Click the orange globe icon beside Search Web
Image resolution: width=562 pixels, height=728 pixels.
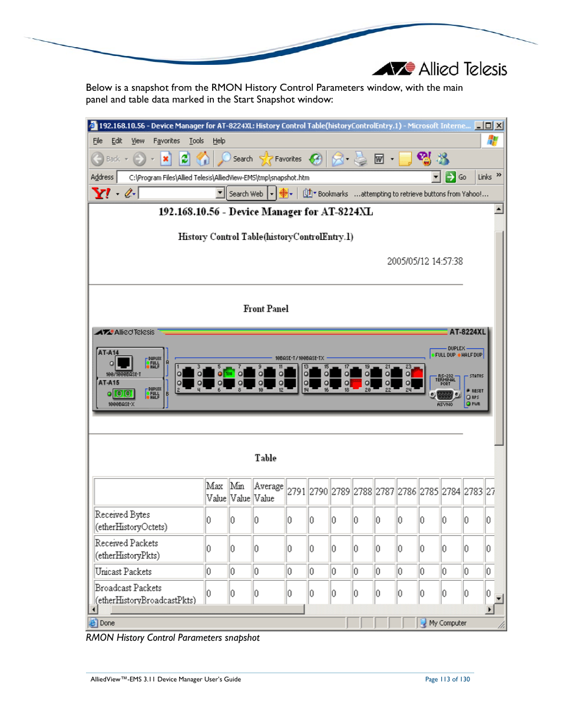click(x=284, y=193)
